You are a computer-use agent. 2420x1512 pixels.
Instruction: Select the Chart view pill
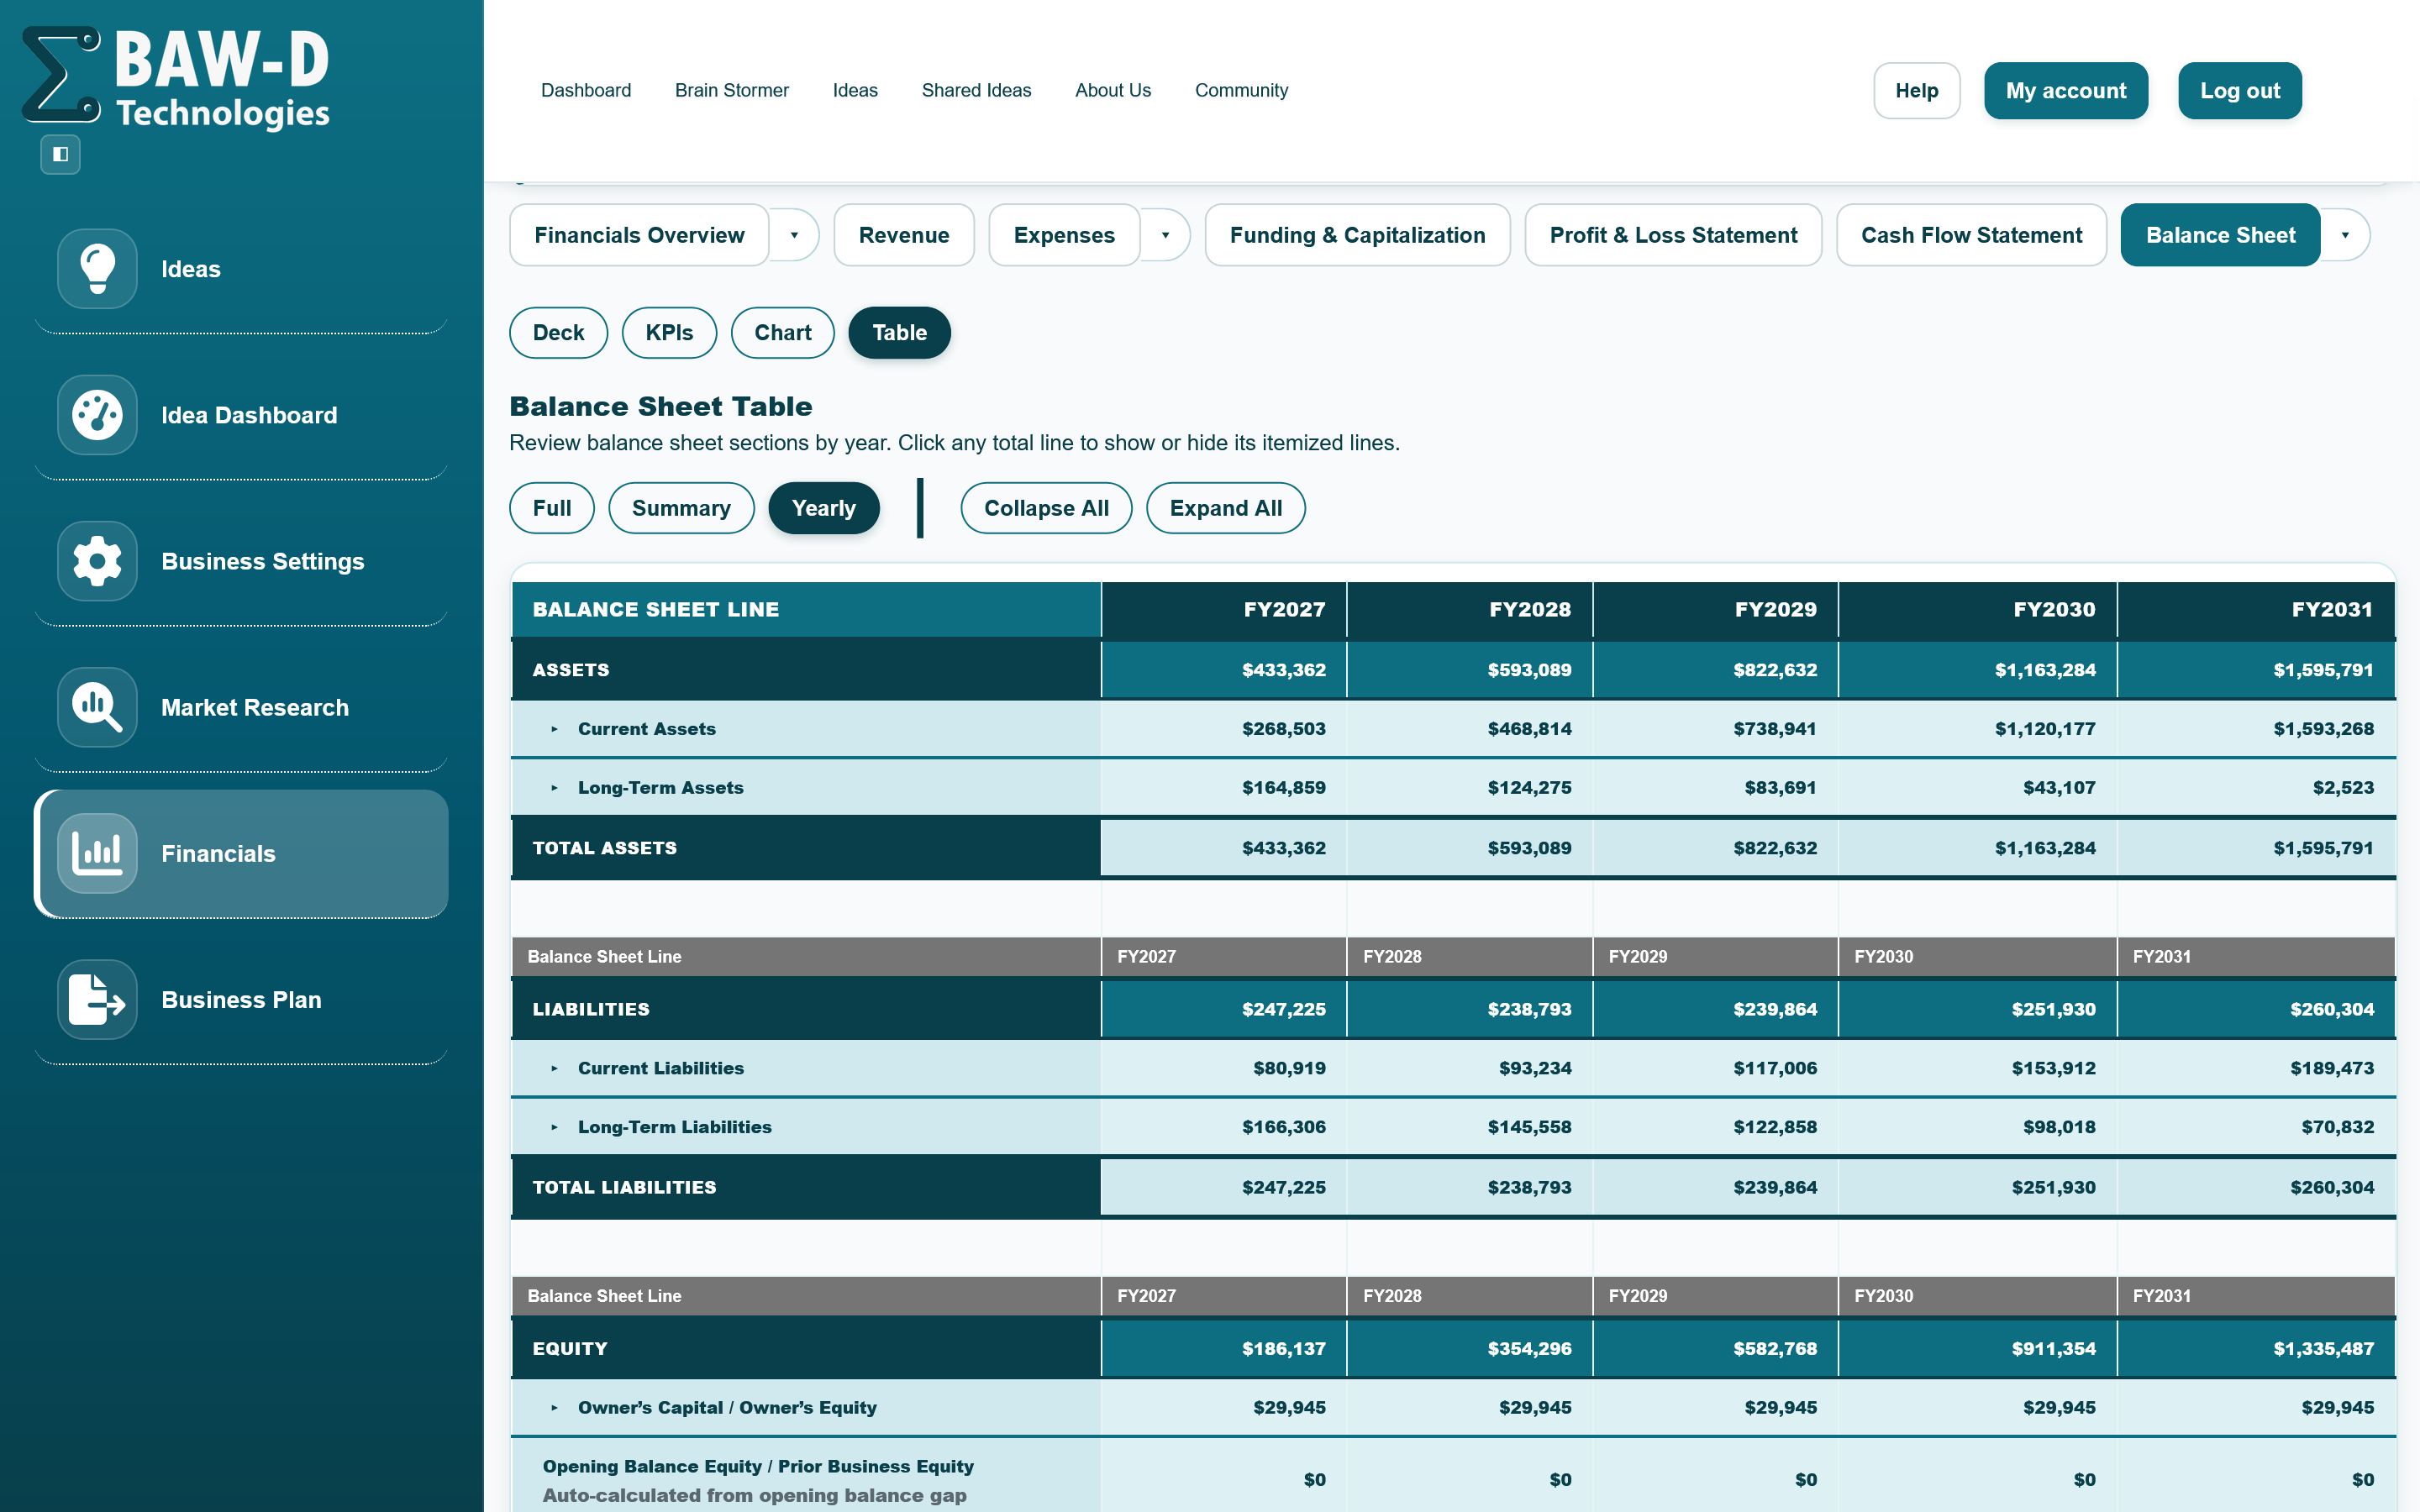coord(782,332)
